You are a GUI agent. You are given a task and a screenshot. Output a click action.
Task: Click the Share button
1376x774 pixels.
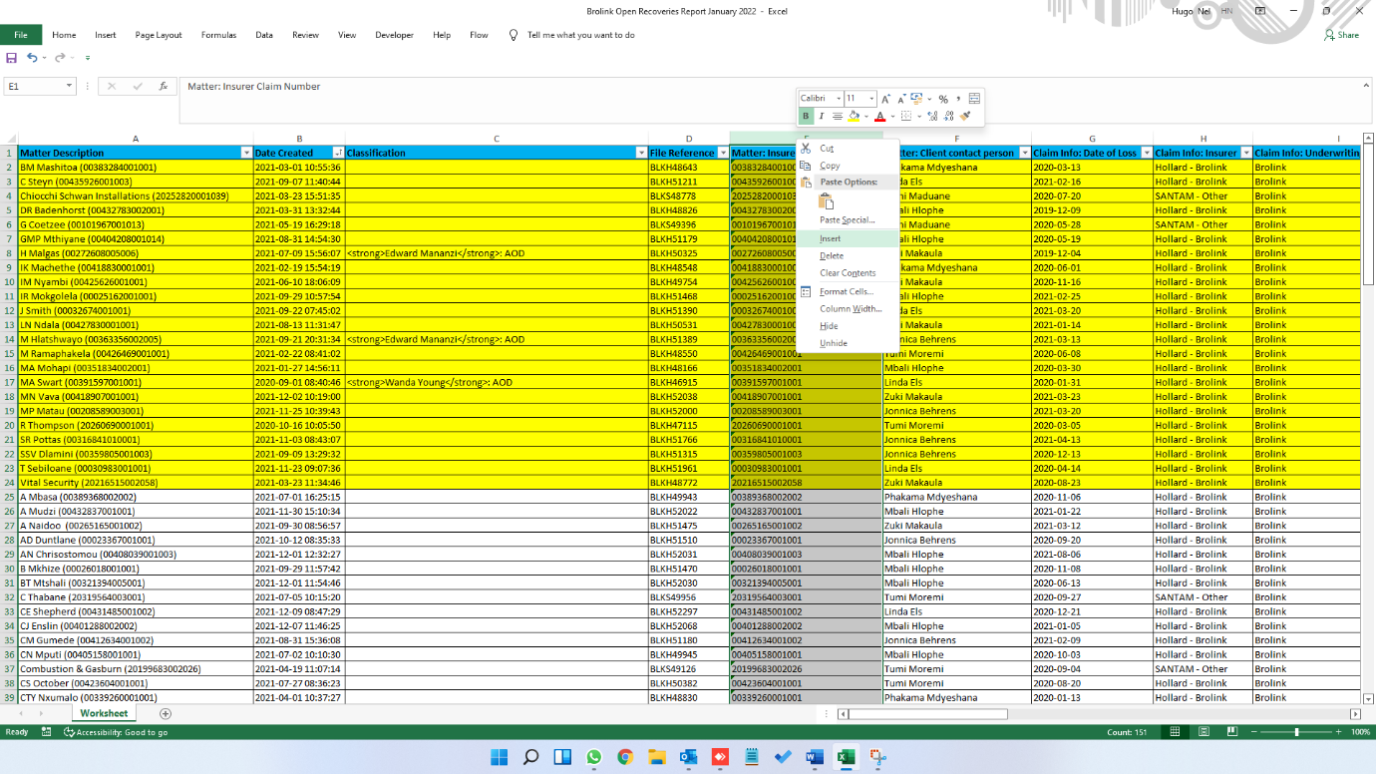1341,35
